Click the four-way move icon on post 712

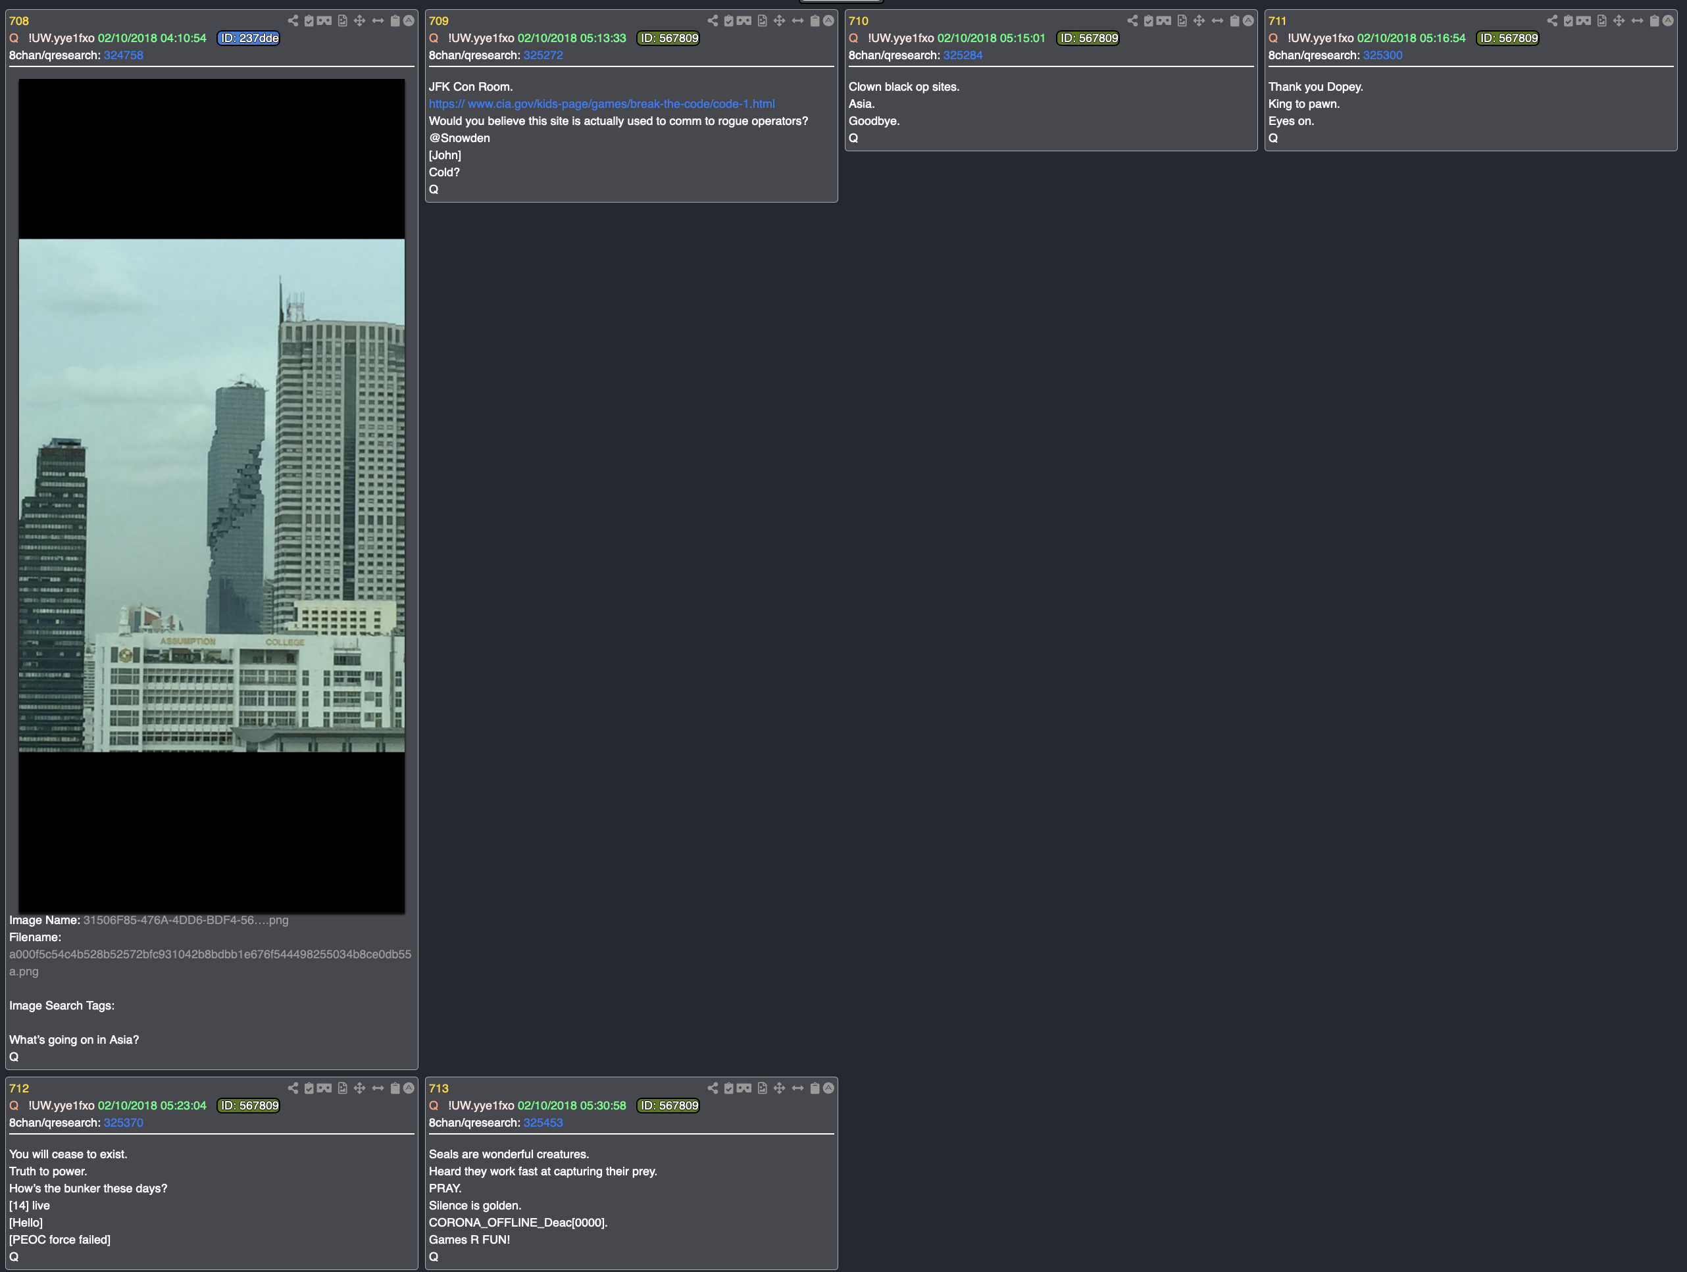coord(359,1089)
